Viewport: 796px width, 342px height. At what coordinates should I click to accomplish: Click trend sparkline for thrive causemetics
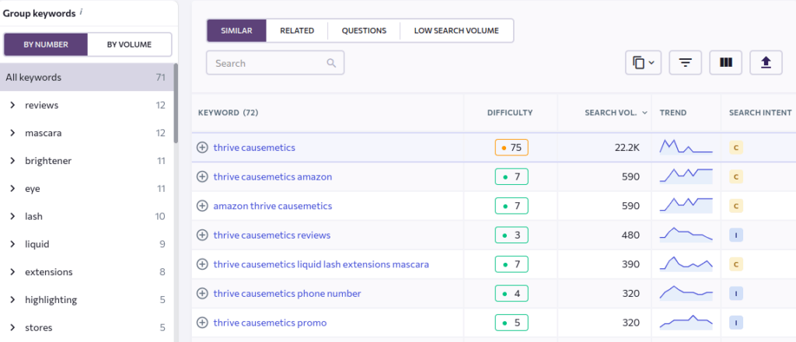click(x=686, y=146)
